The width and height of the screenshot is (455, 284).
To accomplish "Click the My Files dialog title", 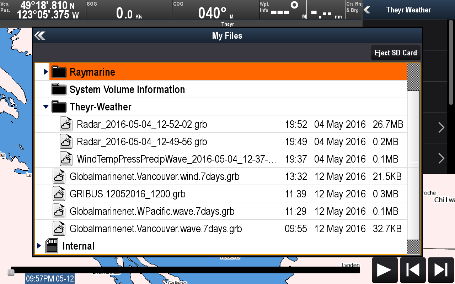I will (x=227, y=35).
